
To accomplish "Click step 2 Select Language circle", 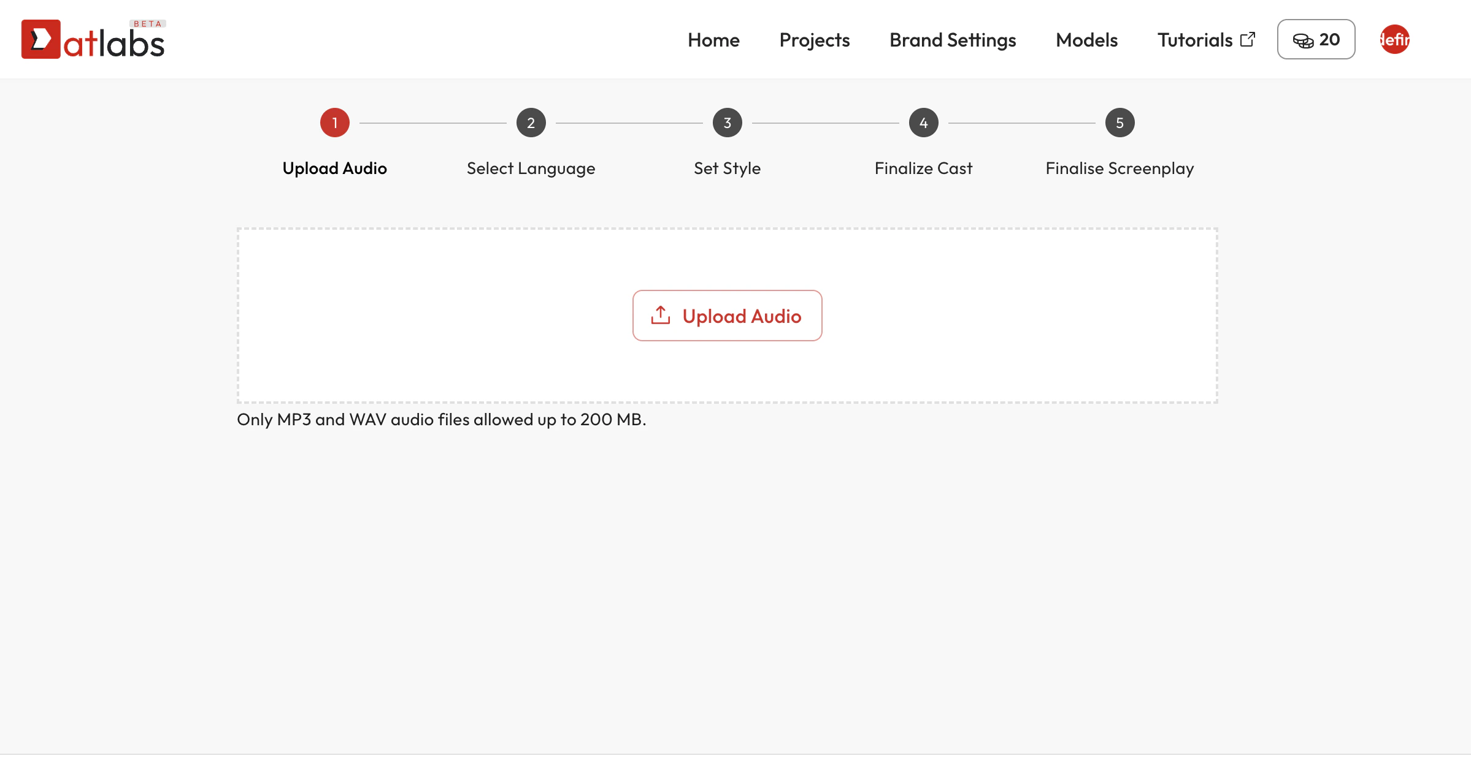I will pos(531,122).
